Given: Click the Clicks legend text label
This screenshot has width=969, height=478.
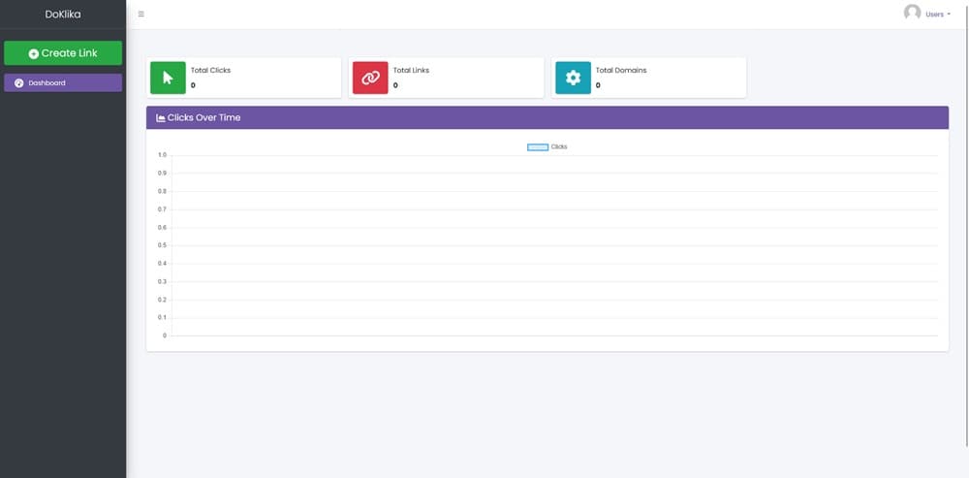Looking at the screenshot, I should [x=559, y=146].
